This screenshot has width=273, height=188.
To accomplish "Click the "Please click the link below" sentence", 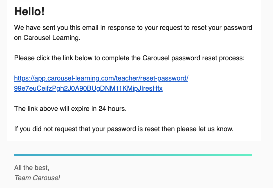I will tap(57, 58).
